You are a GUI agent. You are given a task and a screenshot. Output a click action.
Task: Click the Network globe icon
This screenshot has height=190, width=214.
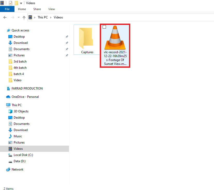coord(8,169)
